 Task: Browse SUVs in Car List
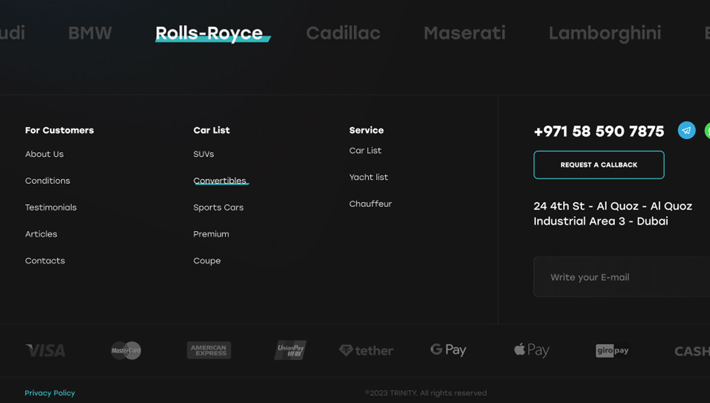pyautogui.click(x=204, y=154)
